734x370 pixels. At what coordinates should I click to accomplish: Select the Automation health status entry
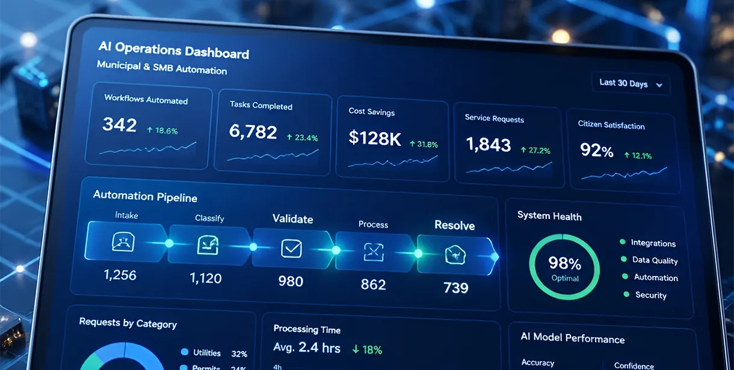tap(650, 277)
